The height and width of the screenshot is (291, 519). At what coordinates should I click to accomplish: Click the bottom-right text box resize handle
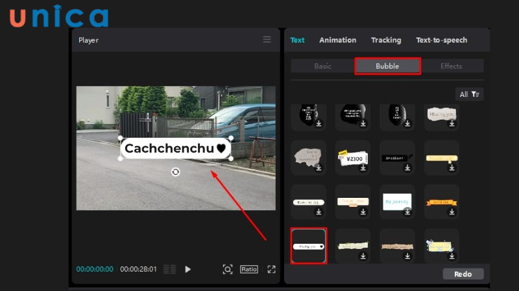click(231, 158)
